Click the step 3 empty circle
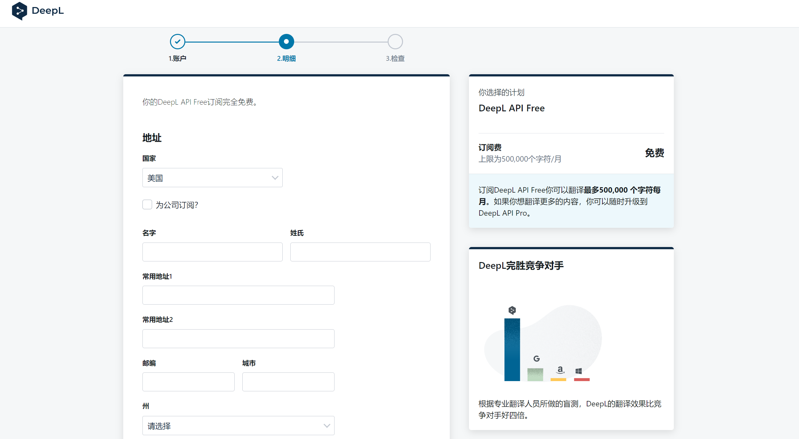This screenshot has width=799, height=439. (x=395, y=42)
